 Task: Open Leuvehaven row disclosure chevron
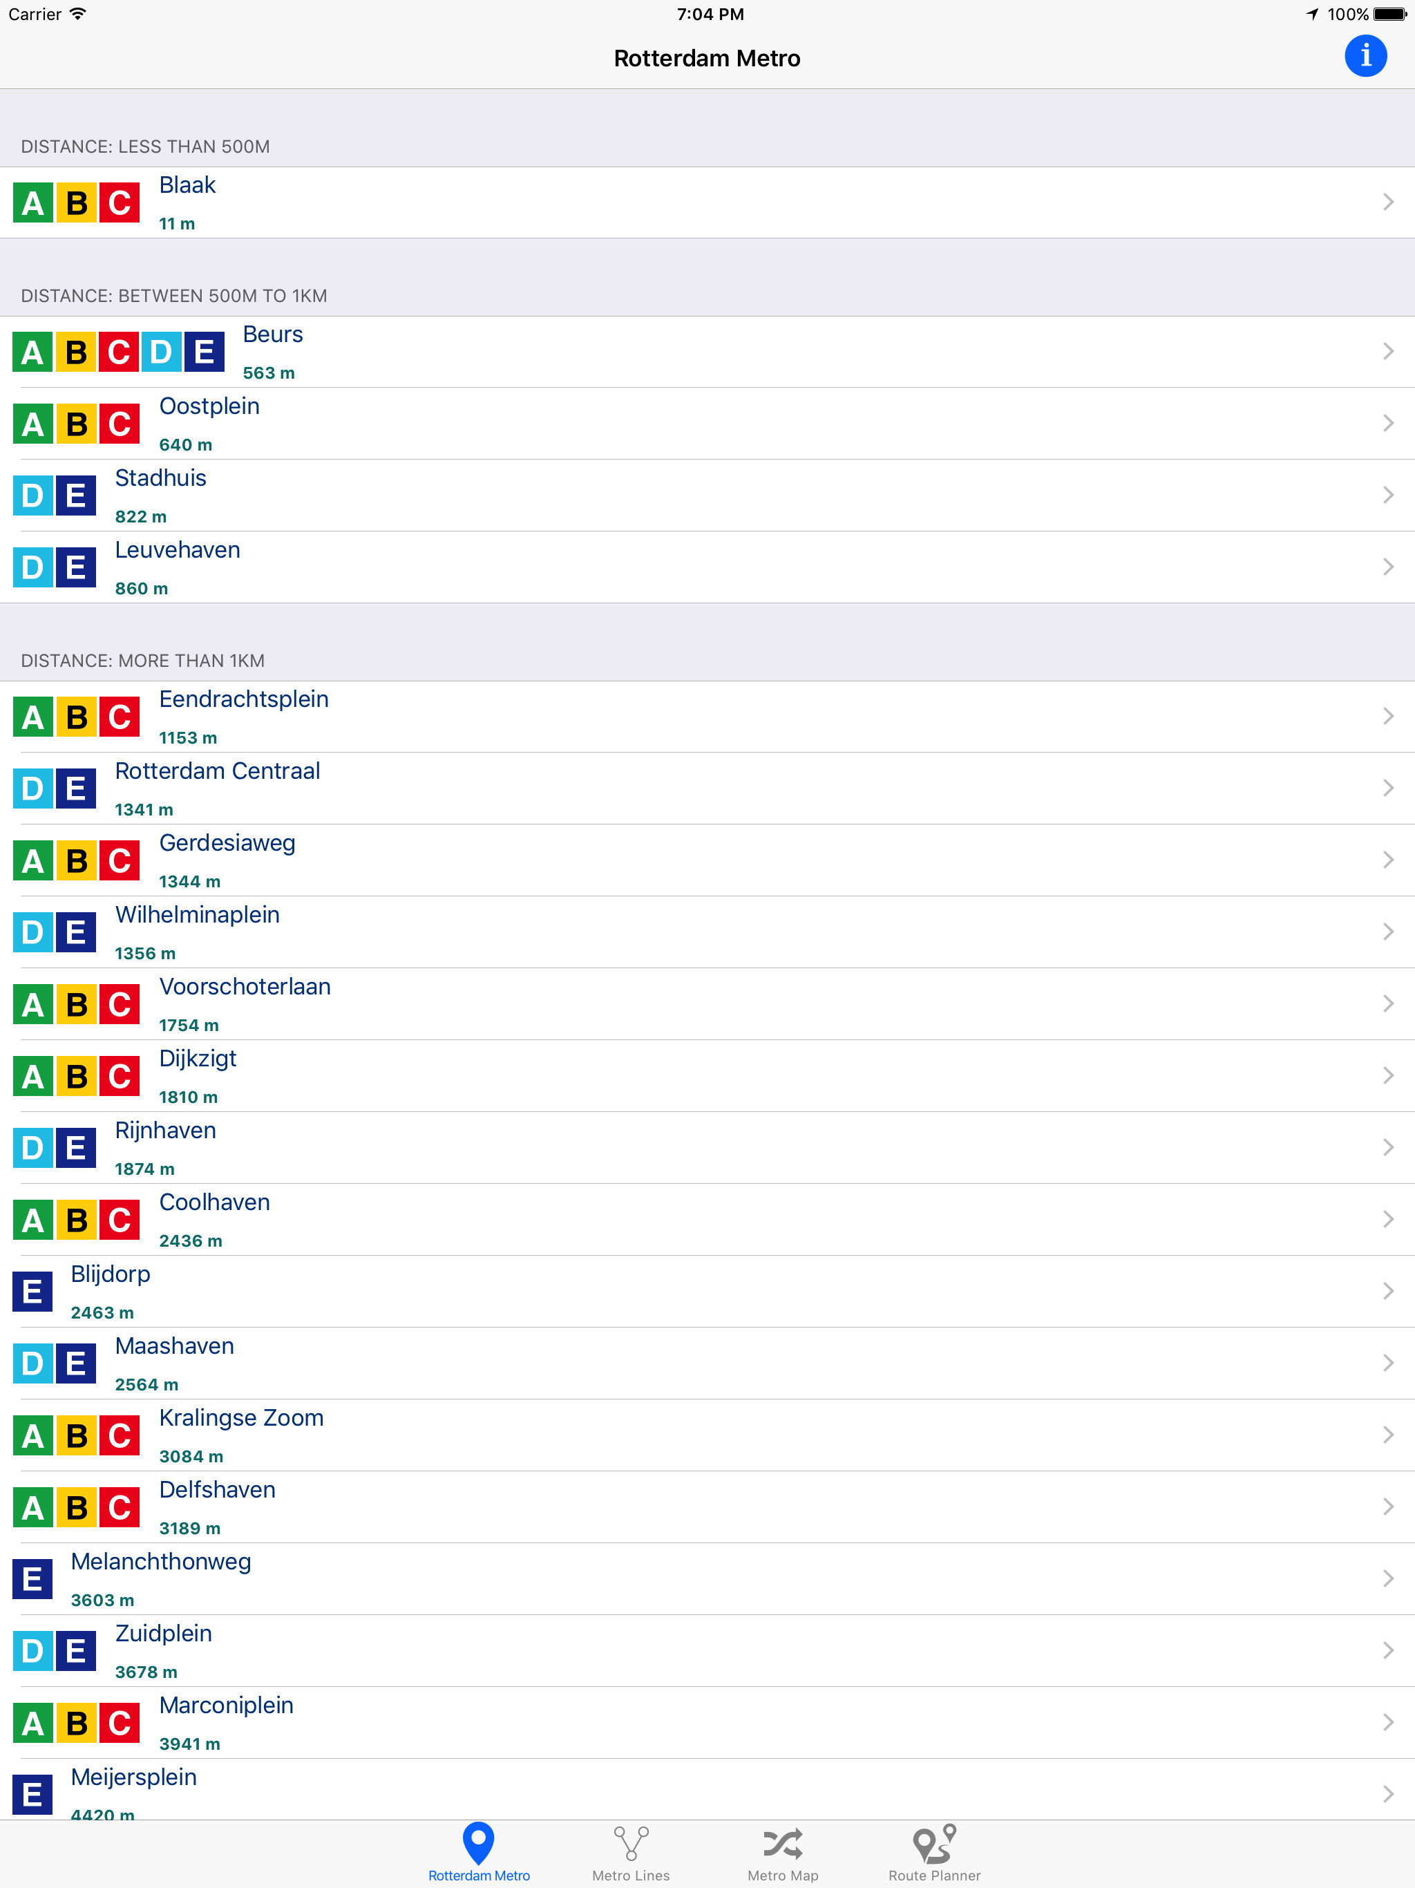pos(1387,567)
